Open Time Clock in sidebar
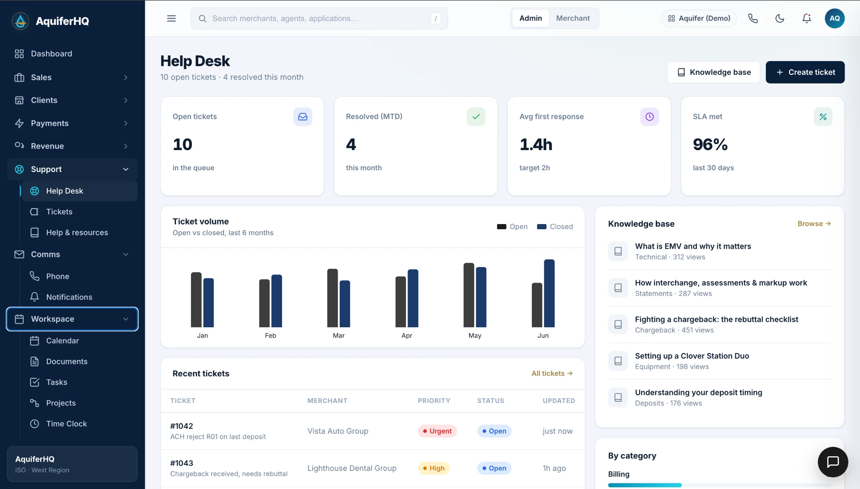860x489 pixels. pos(80,424)
